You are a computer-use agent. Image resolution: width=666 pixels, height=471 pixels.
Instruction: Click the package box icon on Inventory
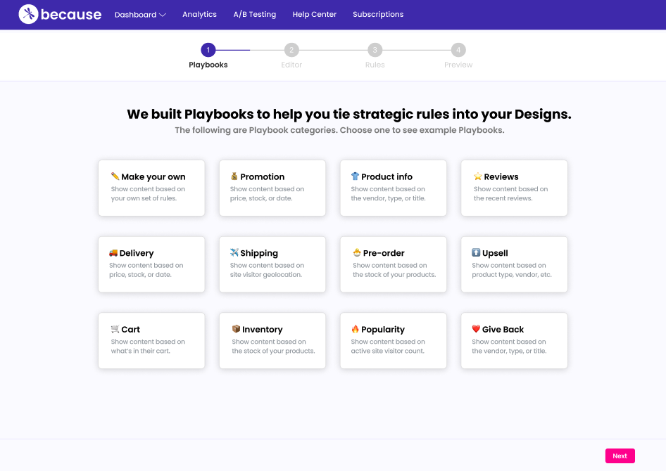pos(236,328)
